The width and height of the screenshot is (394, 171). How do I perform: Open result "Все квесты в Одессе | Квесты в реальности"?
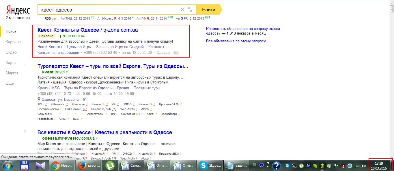coord(105,132)
